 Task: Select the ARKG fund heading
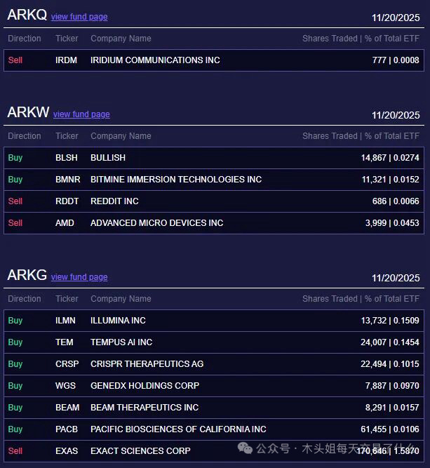pyautogui.click(x=27, y=275)
